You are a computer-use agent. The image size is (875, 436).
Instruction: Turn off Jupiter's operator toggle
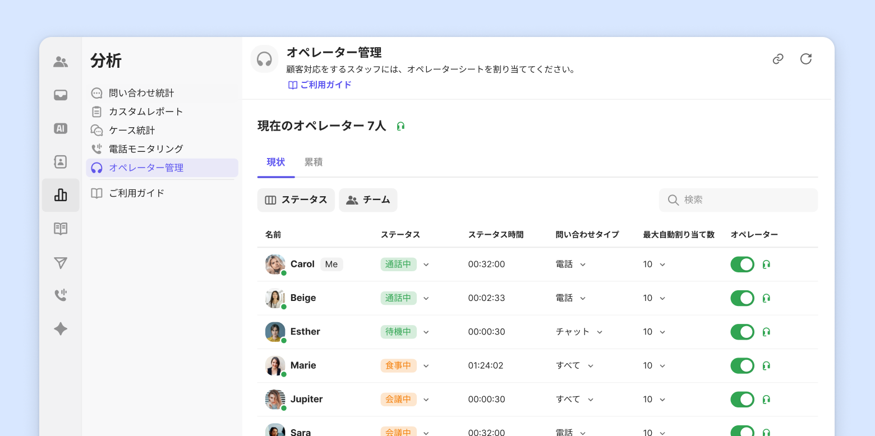coord(742,400)
